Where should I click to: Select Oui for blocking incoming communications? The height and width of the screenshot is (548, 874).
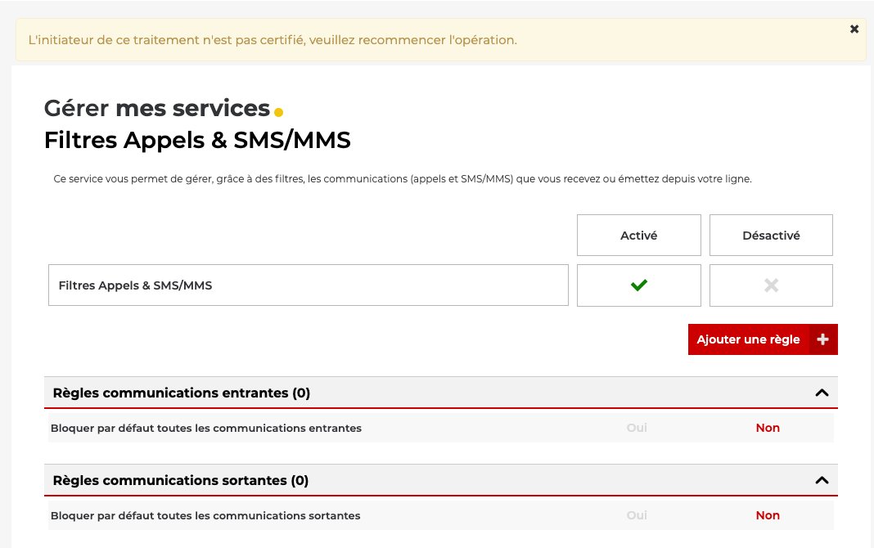tap(637, 428)
